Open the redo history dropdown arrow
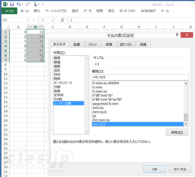Viewport: 195px width, 177px height. (x=31, y=4)
